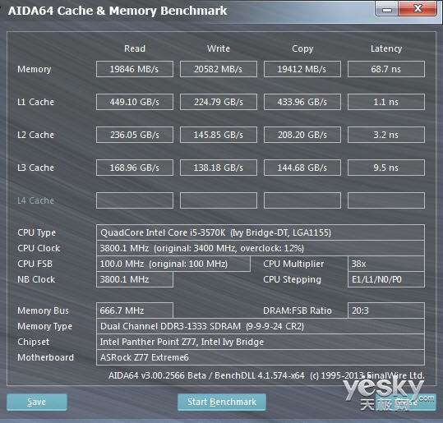Viewport: 443px width, 423px height.
Task: Click L2 Cache Write 145.85 GB/s
Action: pos(219,135)
